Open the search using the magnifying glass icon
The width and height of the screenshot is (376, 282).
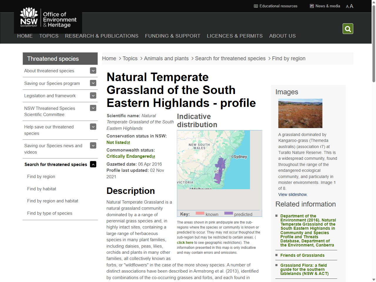point(348,28)
